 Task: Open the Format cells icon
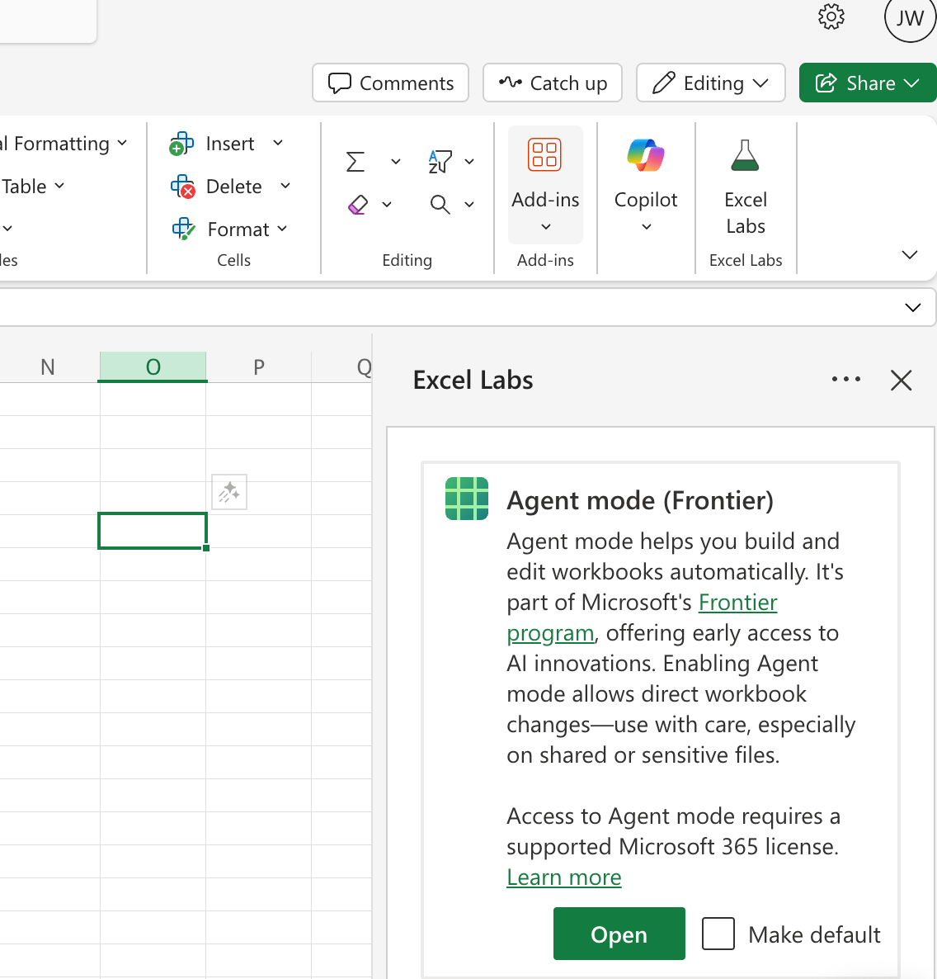tap(181, 229)
